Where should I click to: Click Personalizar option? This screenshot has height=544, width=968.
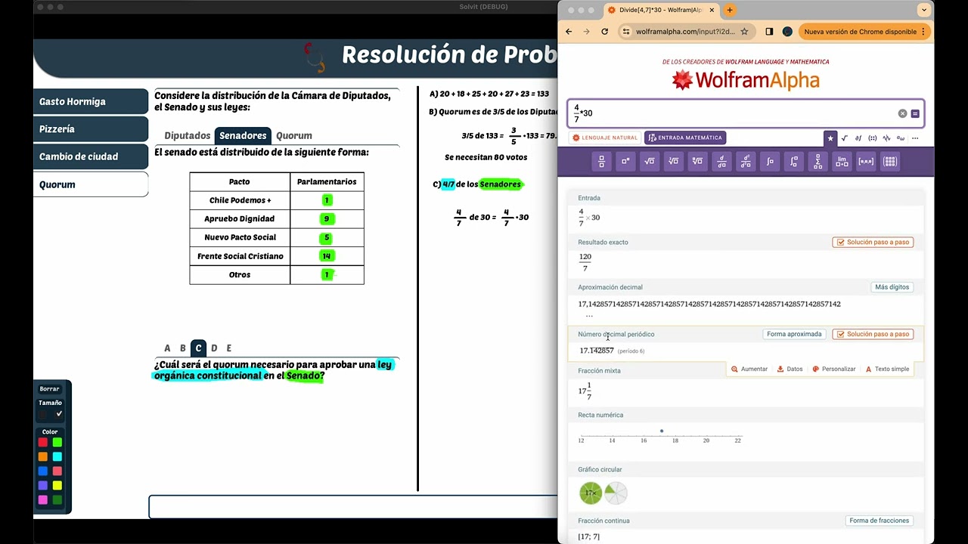tap(834, 369)
